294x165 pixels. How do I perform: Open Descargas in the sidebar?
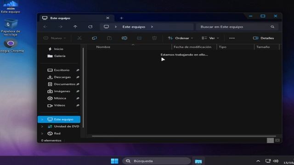(x=59, y=77)
